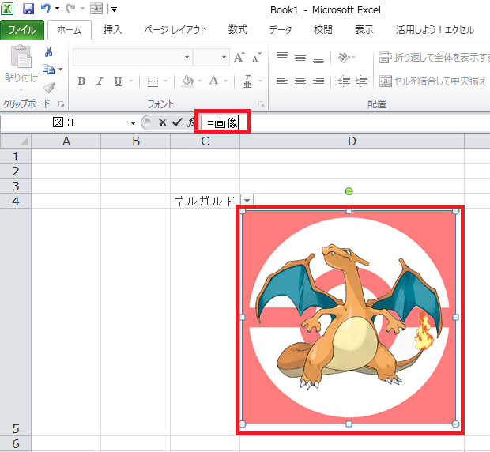Viewport: 490px width, 452px height.
Task: Click the Align Text Left icon
Action: tap(282, 81)
